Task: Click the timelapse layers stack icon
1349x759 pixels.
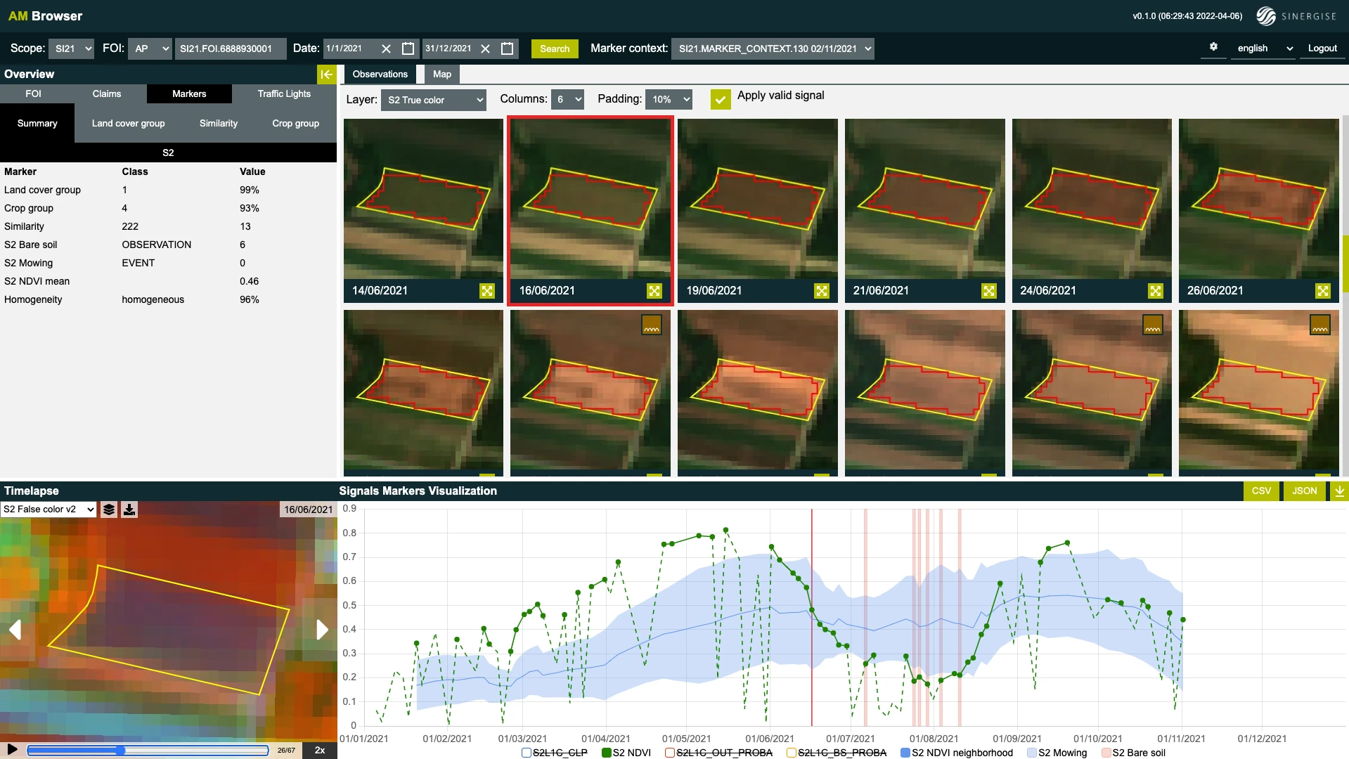Action: point(109,510)
